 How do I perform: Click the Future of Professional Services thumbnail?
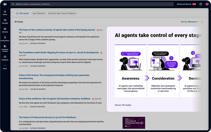(134, 123)
